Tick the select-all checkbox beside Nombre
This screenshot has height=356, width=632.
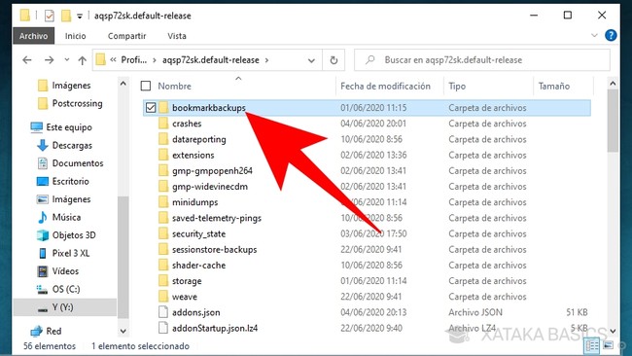(146, 86)
